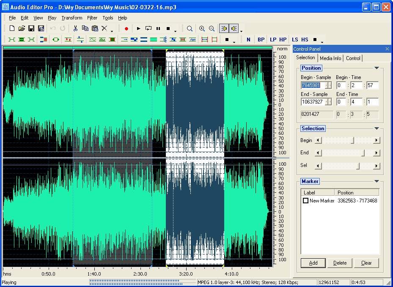
Task: Click the Begin - Sample input field
Action: click(313, 85)
